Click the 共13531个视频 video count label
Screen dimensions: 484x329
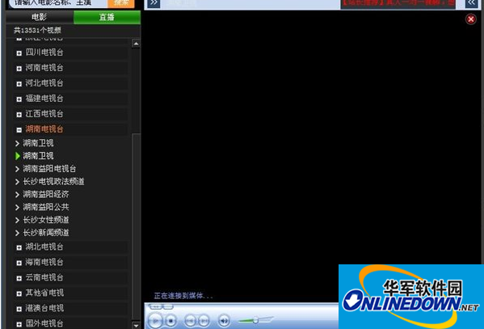pyautogui.click(x=37, y=30)
